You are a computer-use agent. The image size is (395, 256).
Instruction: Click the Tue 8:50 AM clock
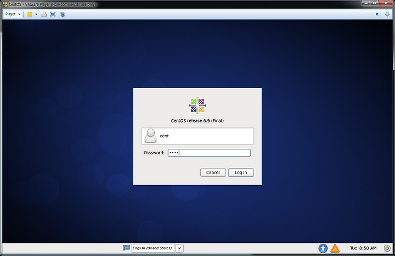click(363, 248)
